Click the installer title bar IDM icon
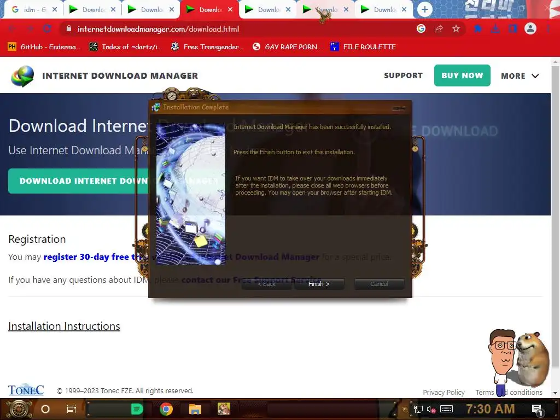Screen dimensions: 560x420 [x=156, y=107]
